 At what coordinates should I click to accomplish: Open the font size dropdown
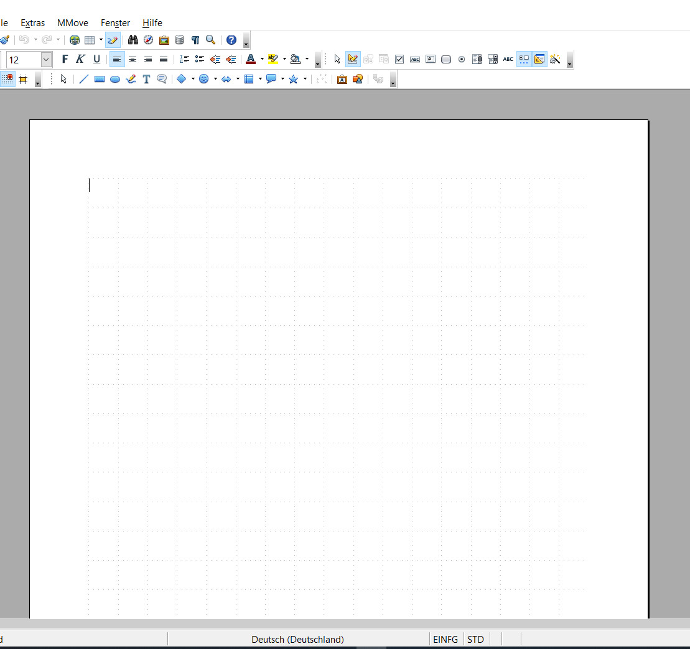pyautogui.click(x=46, y=60)
